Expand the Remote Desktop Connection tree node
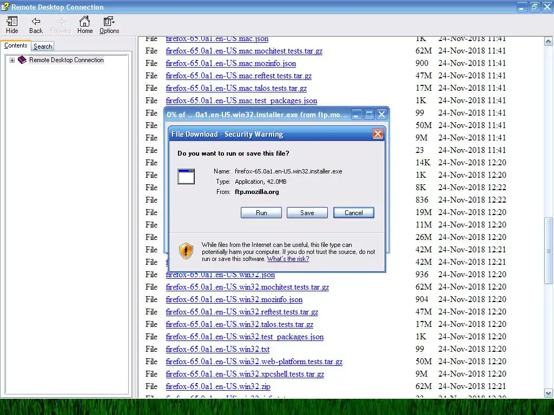 pos(12,60)
